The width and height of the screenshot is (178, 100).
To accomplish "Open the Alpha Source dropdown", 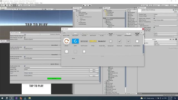I will tap(165, 20).
